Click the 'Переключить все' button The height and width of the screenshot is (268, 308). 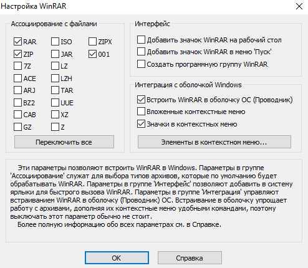[x=64, y=142]
